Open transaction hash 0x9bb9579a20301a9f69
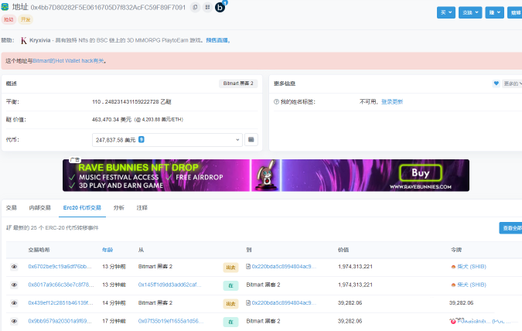This screenshot has width=522, height=331. click(60, 321)
